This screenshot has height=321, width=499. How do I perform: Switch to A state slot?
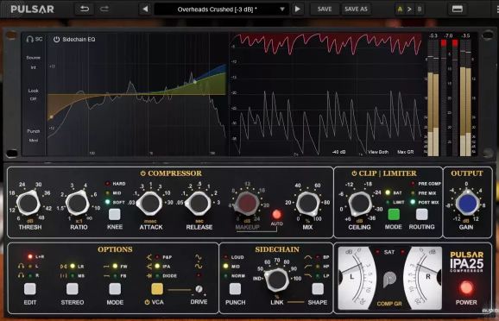click(400, 9)
